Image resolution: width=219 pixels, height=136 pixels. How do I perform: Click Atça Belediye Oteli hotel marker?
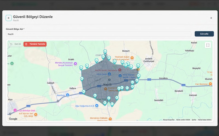coord(15,110)
